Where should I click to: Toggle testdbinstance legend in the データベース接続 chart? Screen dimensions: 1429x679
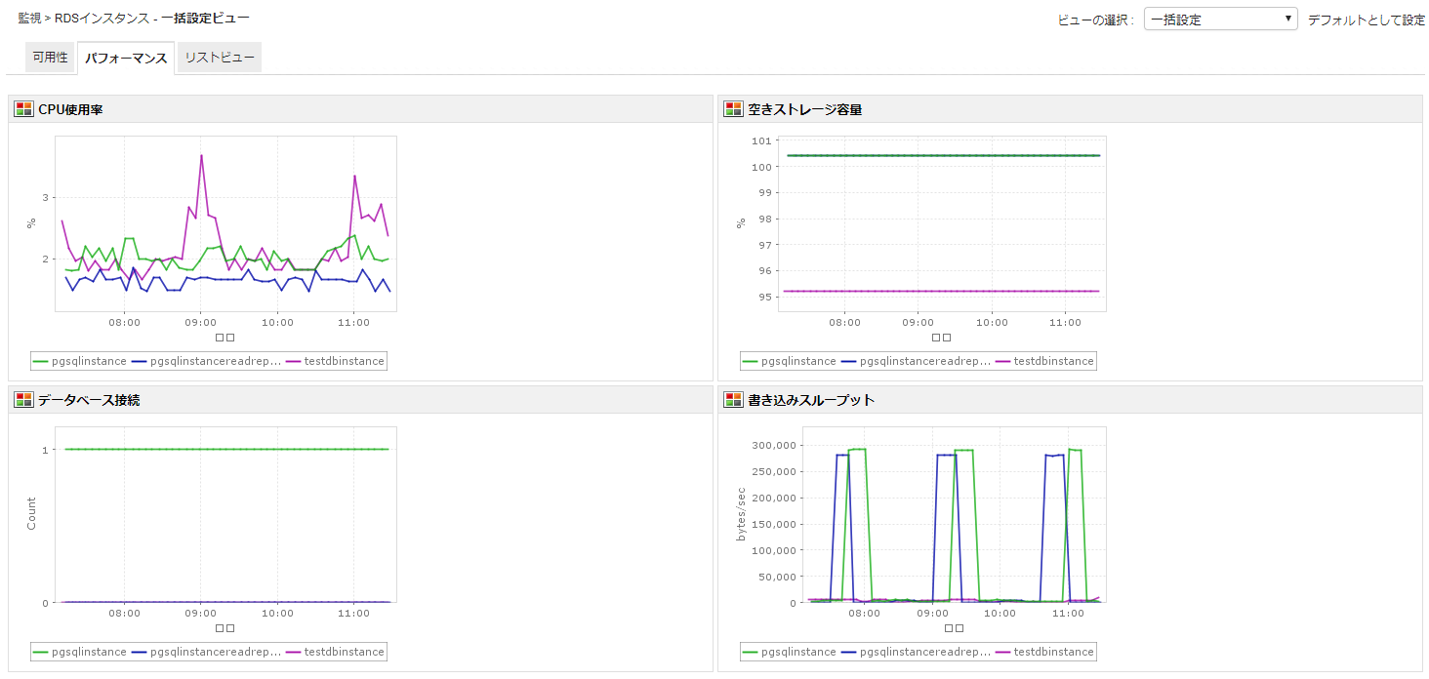335,652
